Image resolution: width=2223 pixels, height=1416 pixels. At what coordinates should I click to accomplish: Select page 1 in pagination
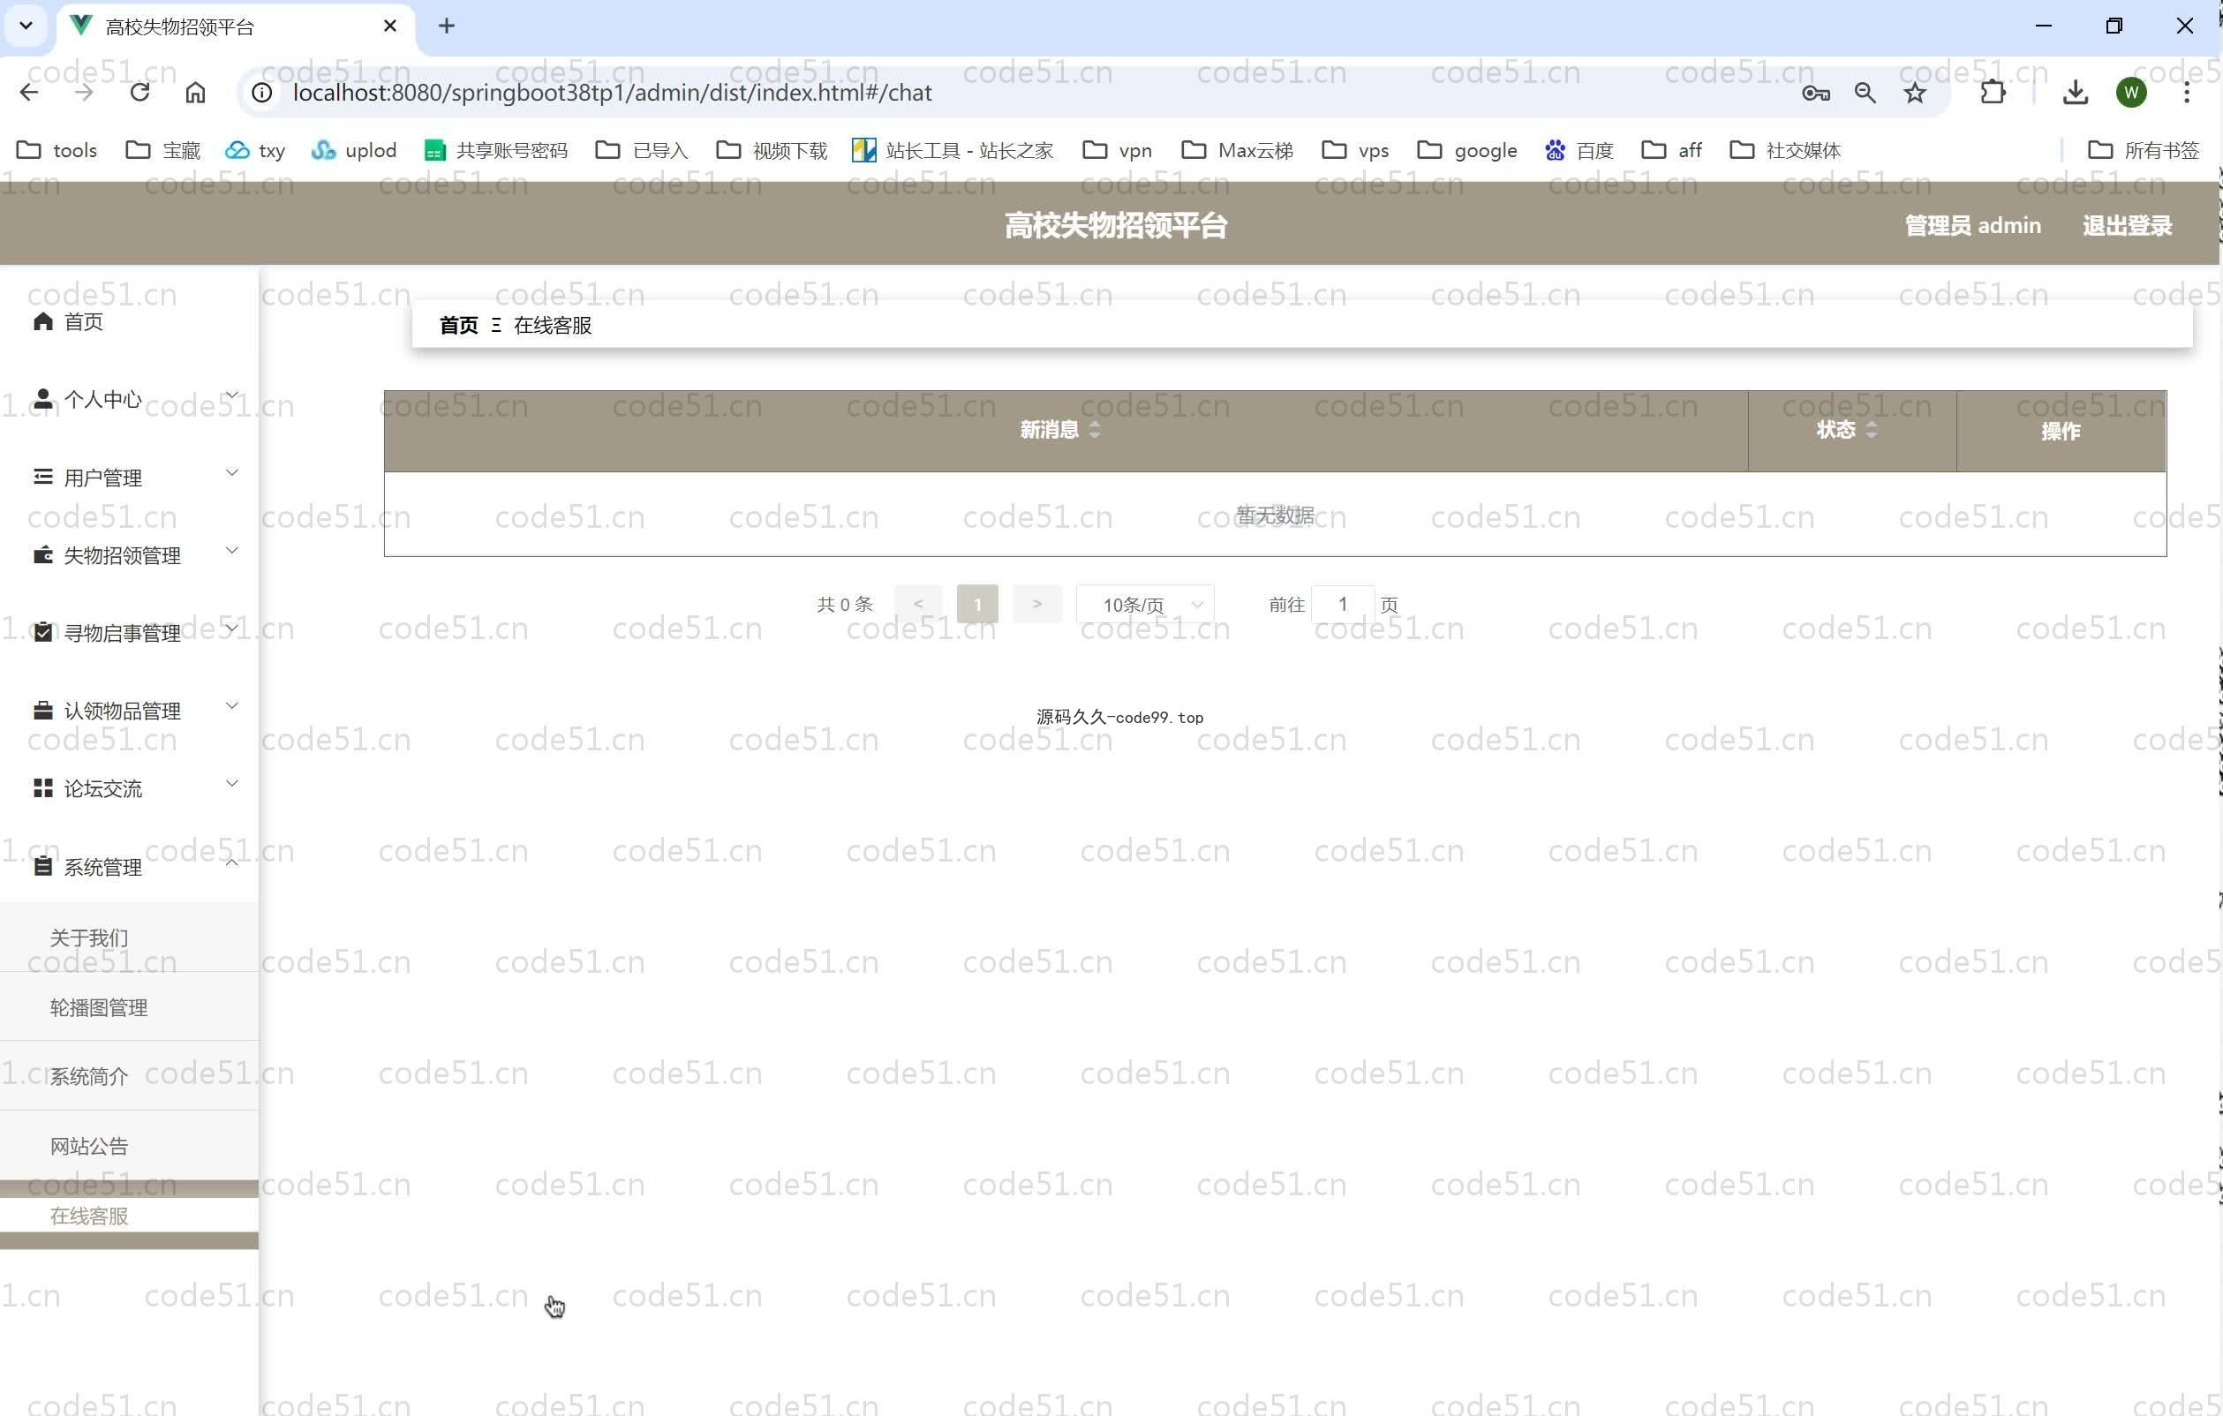[x=977, y=604]
